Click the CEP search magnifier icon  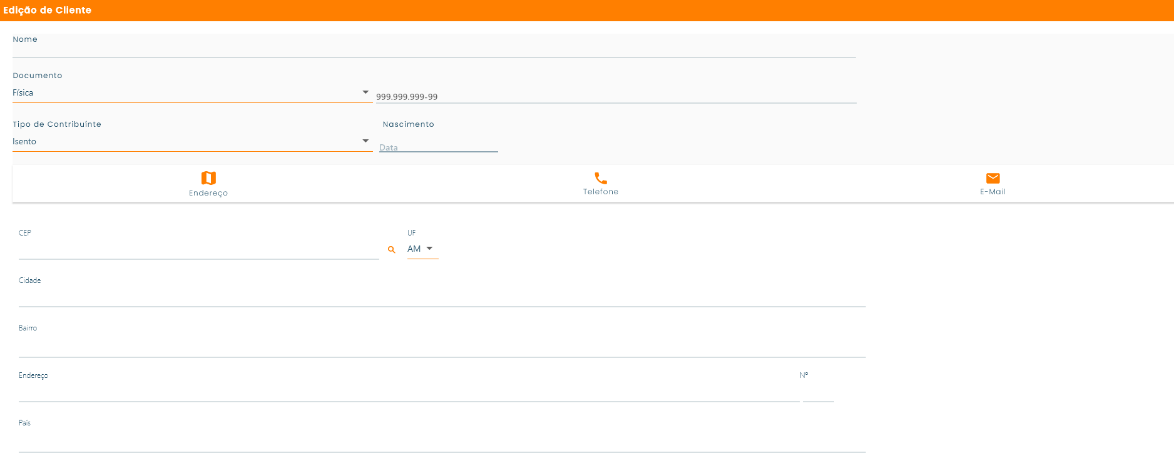pos(392,250)
